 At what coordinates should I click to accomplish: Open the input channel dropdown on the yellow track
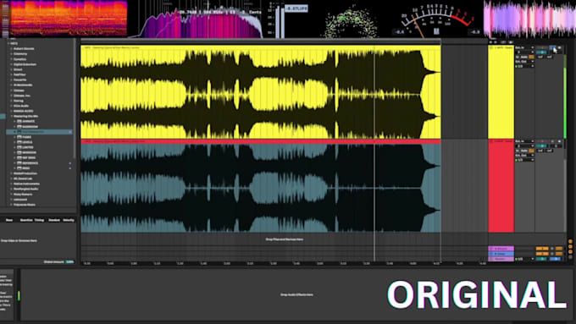(x=524, y=52)
